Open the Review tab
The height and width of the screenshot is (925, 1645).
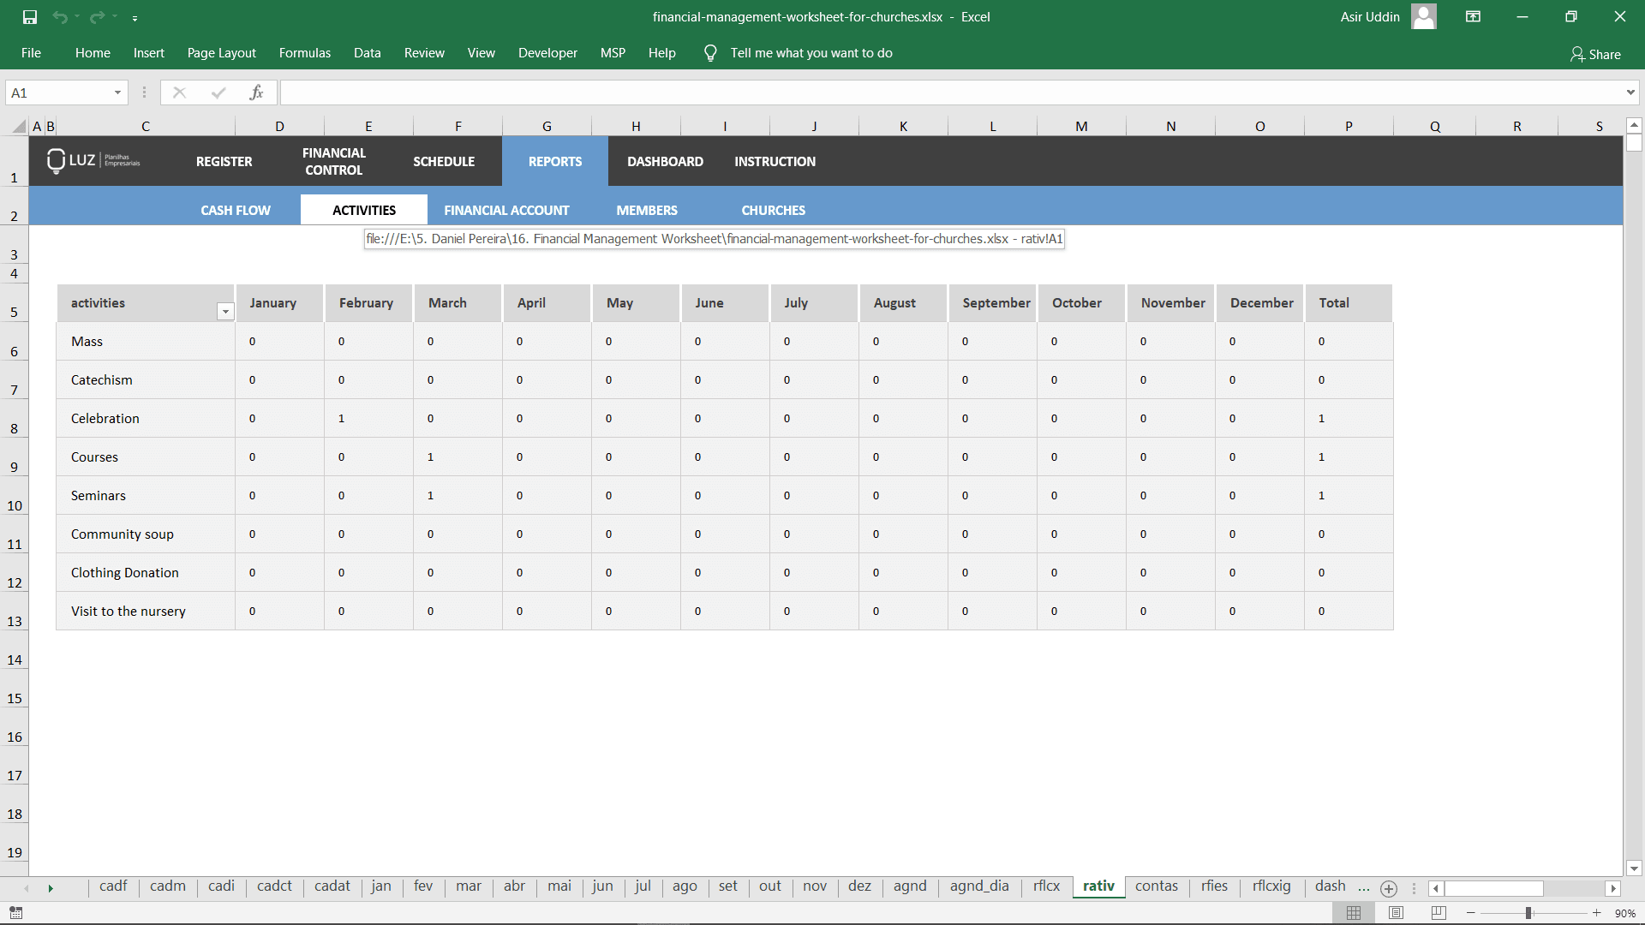click(424, 53)
